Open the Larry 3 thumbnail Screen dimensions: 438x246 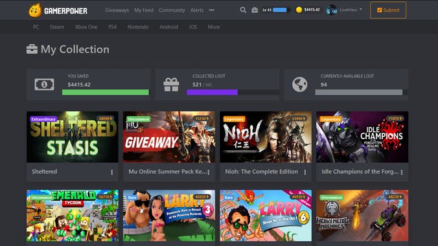(169, 216)
